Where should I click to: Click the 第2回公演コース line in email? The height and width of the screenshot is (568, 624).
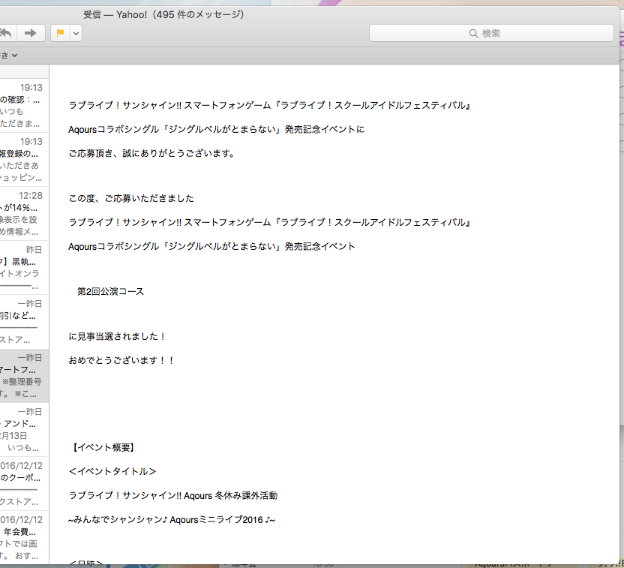111,291
